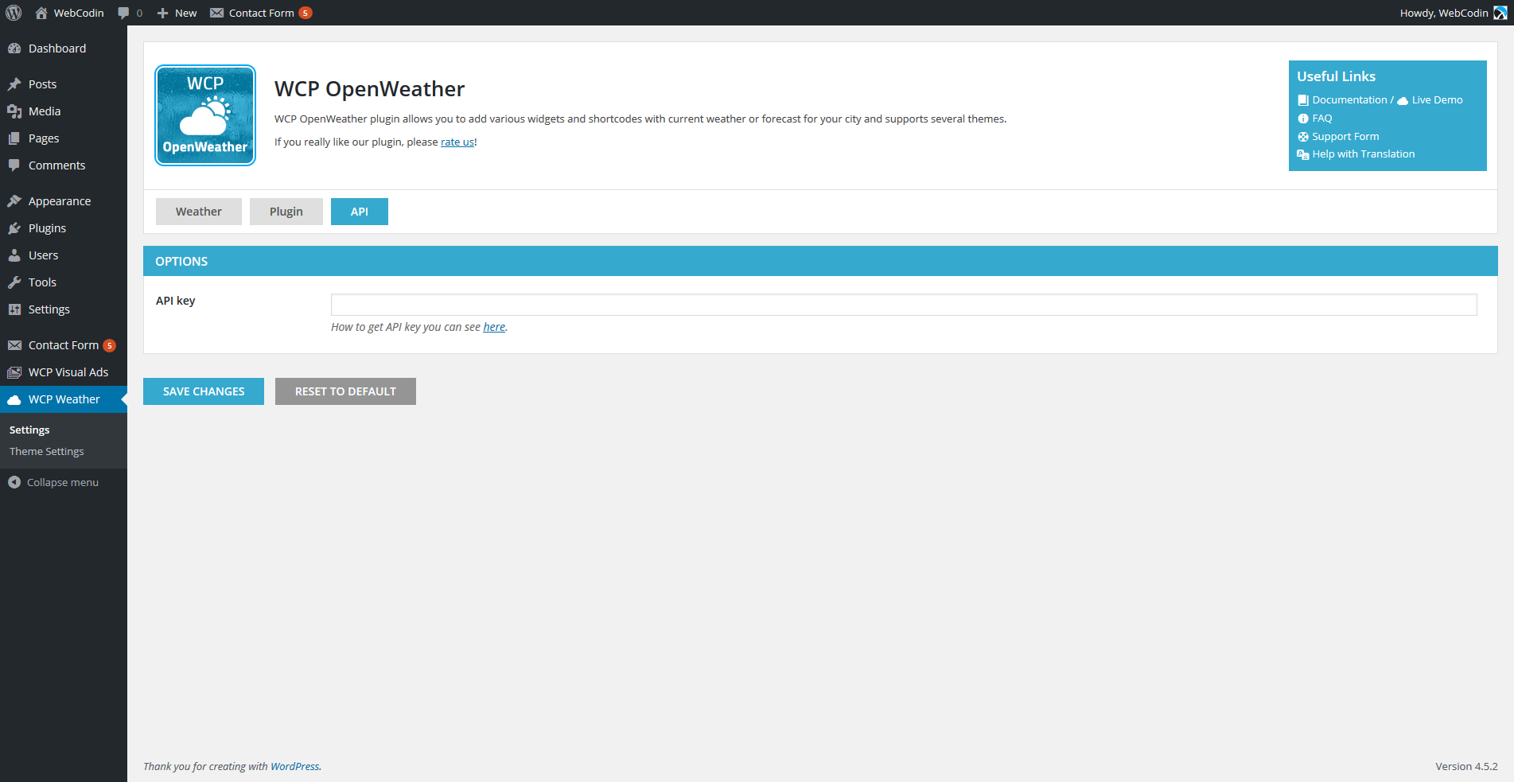
Task: Open the 'here' API key help link
Action: click(494, 327)
